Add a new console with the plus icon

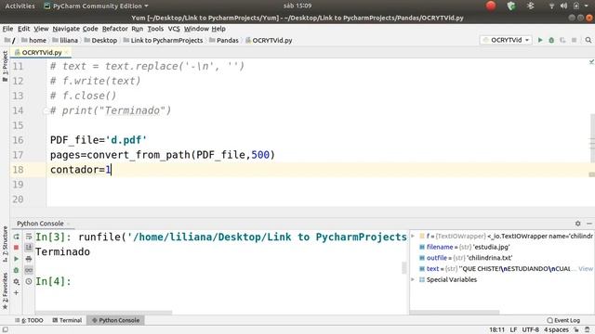pyautogui.click(x=17, y=293)
